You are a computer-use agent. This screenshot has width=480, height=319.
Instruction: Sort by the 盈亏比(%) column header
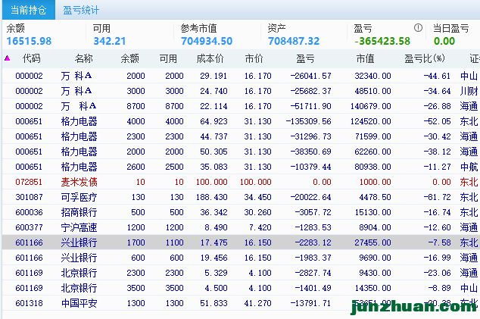pyautogui.click(x=424, y=58)
